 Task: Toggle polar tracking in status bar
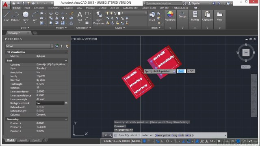(x=167, y=141)
